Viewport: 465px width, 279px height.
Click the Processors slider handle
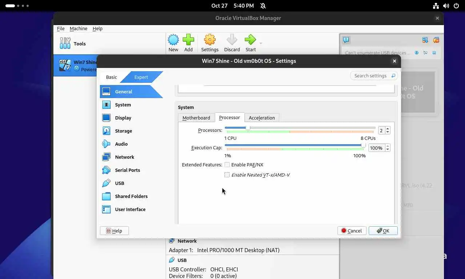coord(248,128)
